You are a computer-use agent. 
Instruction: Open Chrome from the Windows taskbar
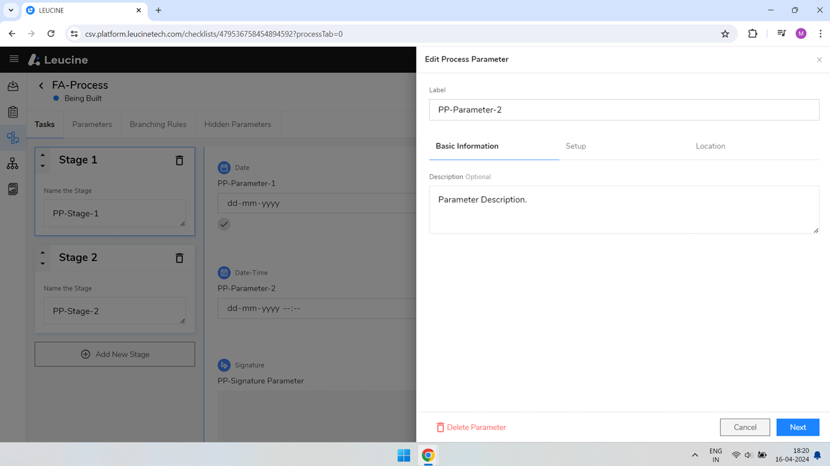pyautogui.click(x=428, y=455)
